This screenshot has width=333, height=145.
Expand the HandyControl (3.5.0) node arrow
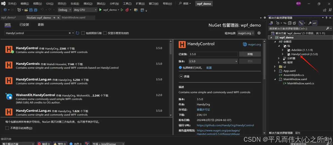(282, 54)
